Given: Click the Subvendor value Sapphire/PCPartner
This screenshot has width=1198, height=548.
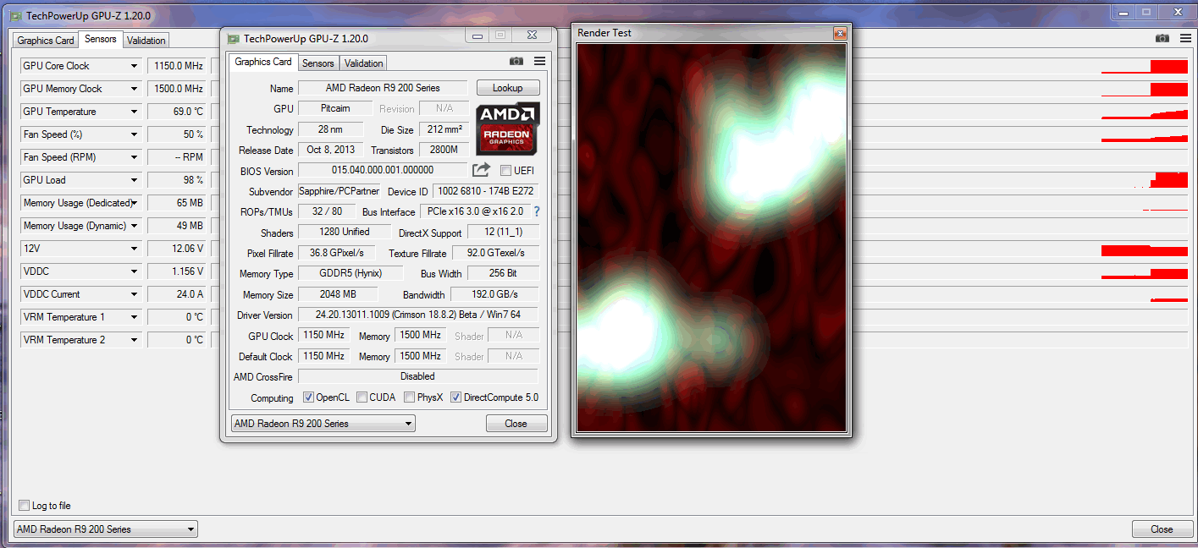Looking at the screenshot, I should click(340, 191).
